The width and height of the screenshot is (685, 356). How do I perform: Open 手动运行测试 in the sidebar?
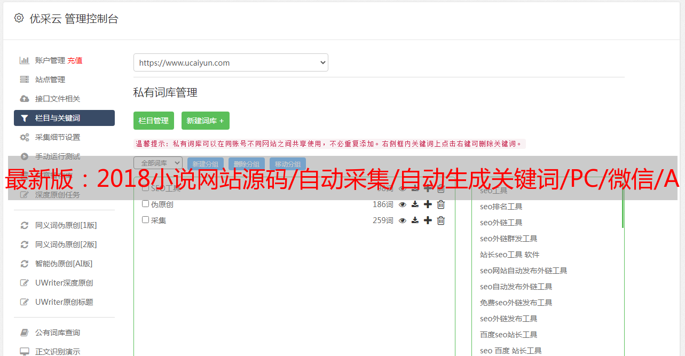pos(58,156)
